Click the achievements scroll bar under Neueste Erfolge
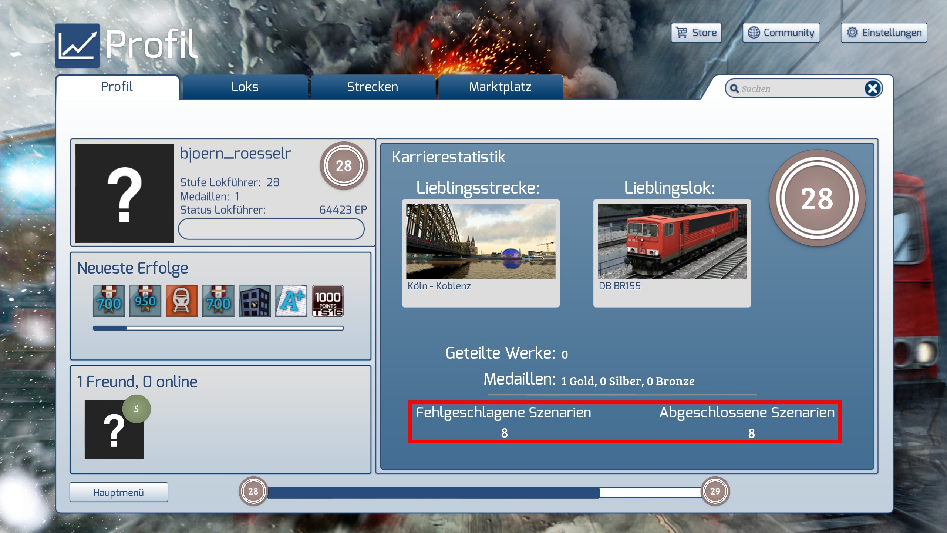Image resolution: width=947 pixels, height=533 pixels. click(x=218, y=328)
